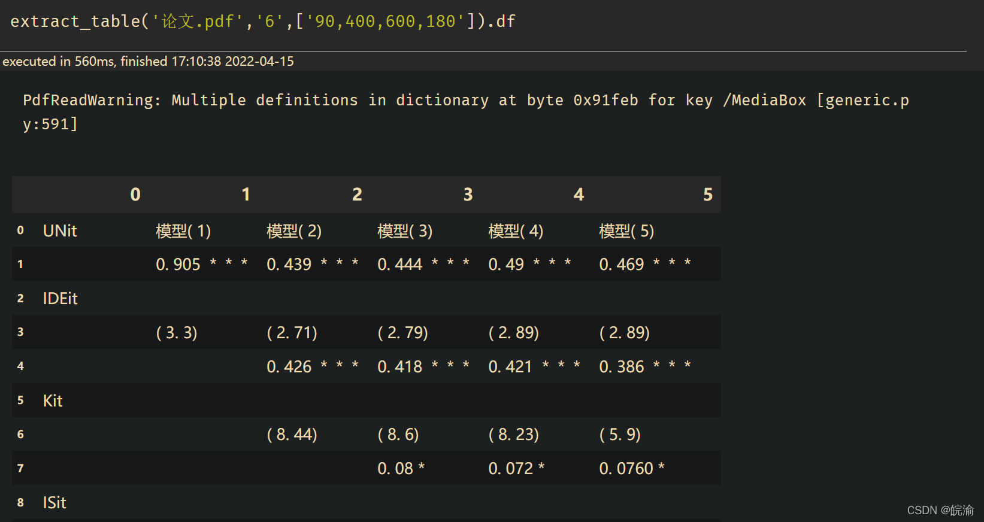
Task: Select the ISit row label
Action: 55,503
